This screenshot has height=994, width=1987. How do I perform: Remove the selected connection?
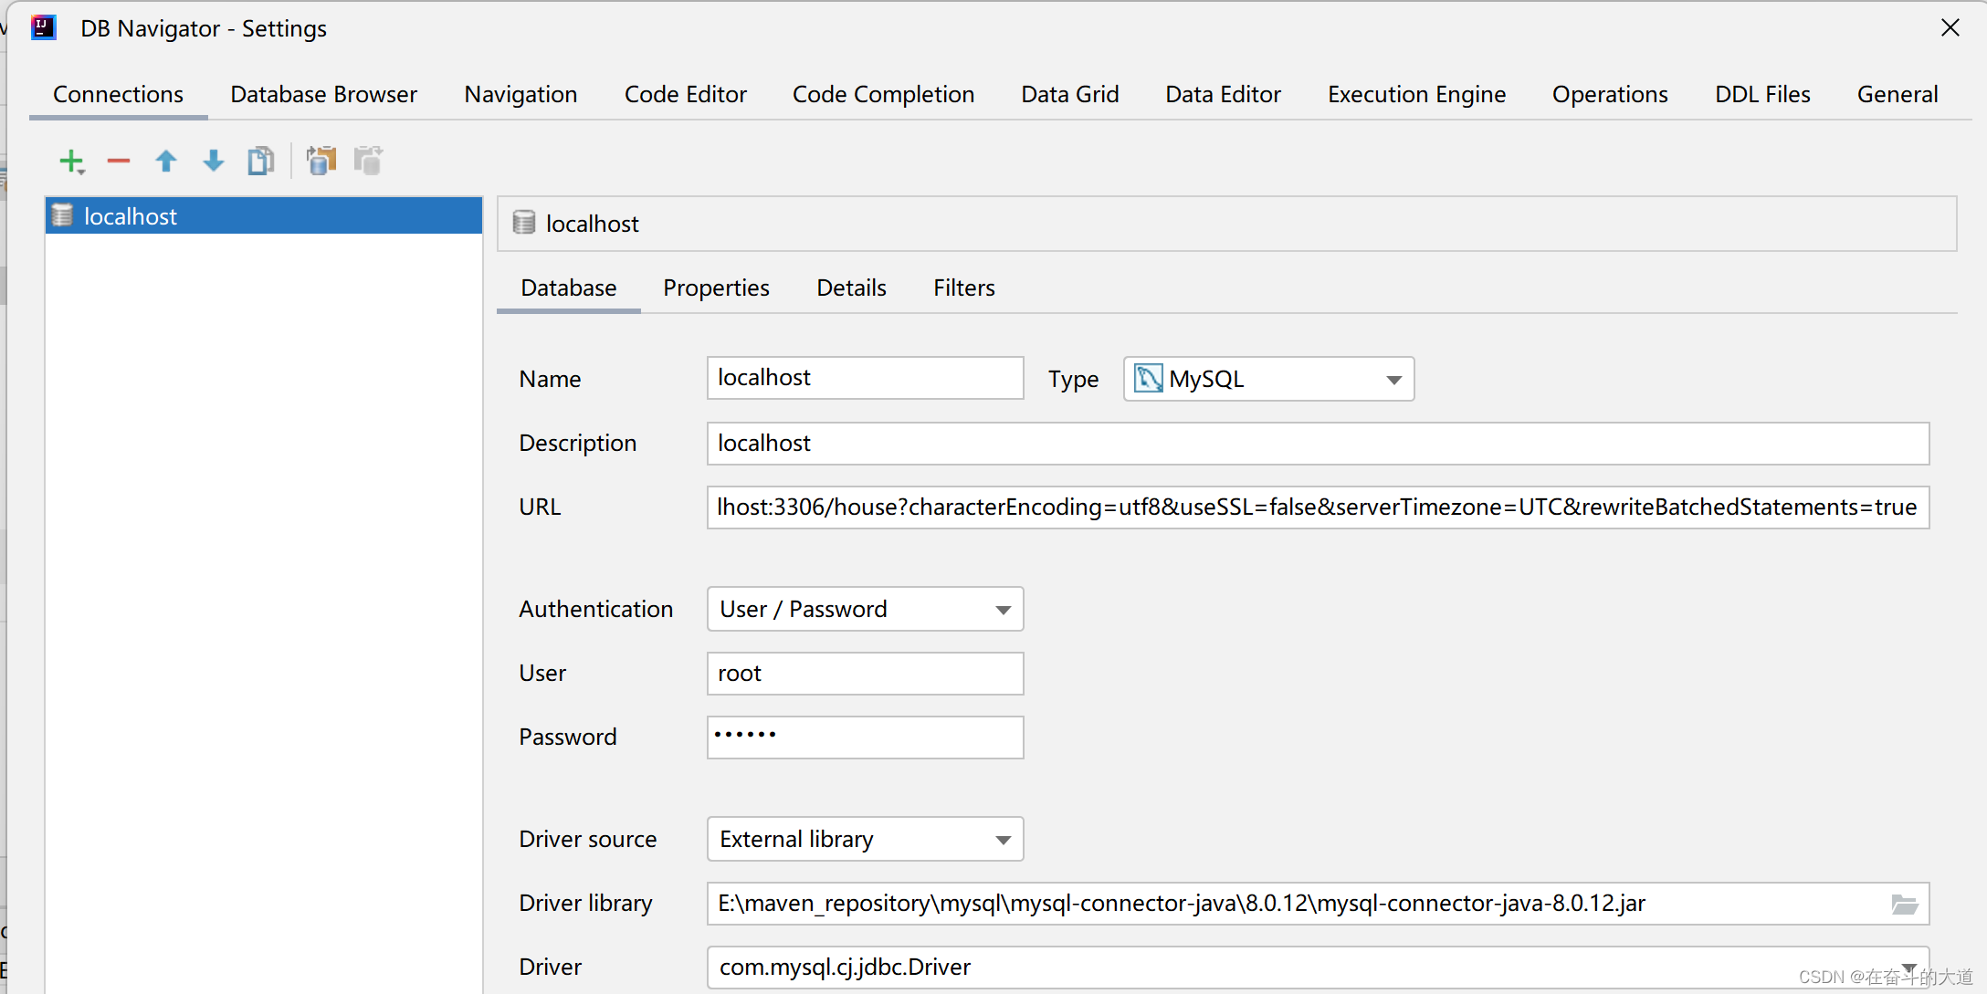119,161
